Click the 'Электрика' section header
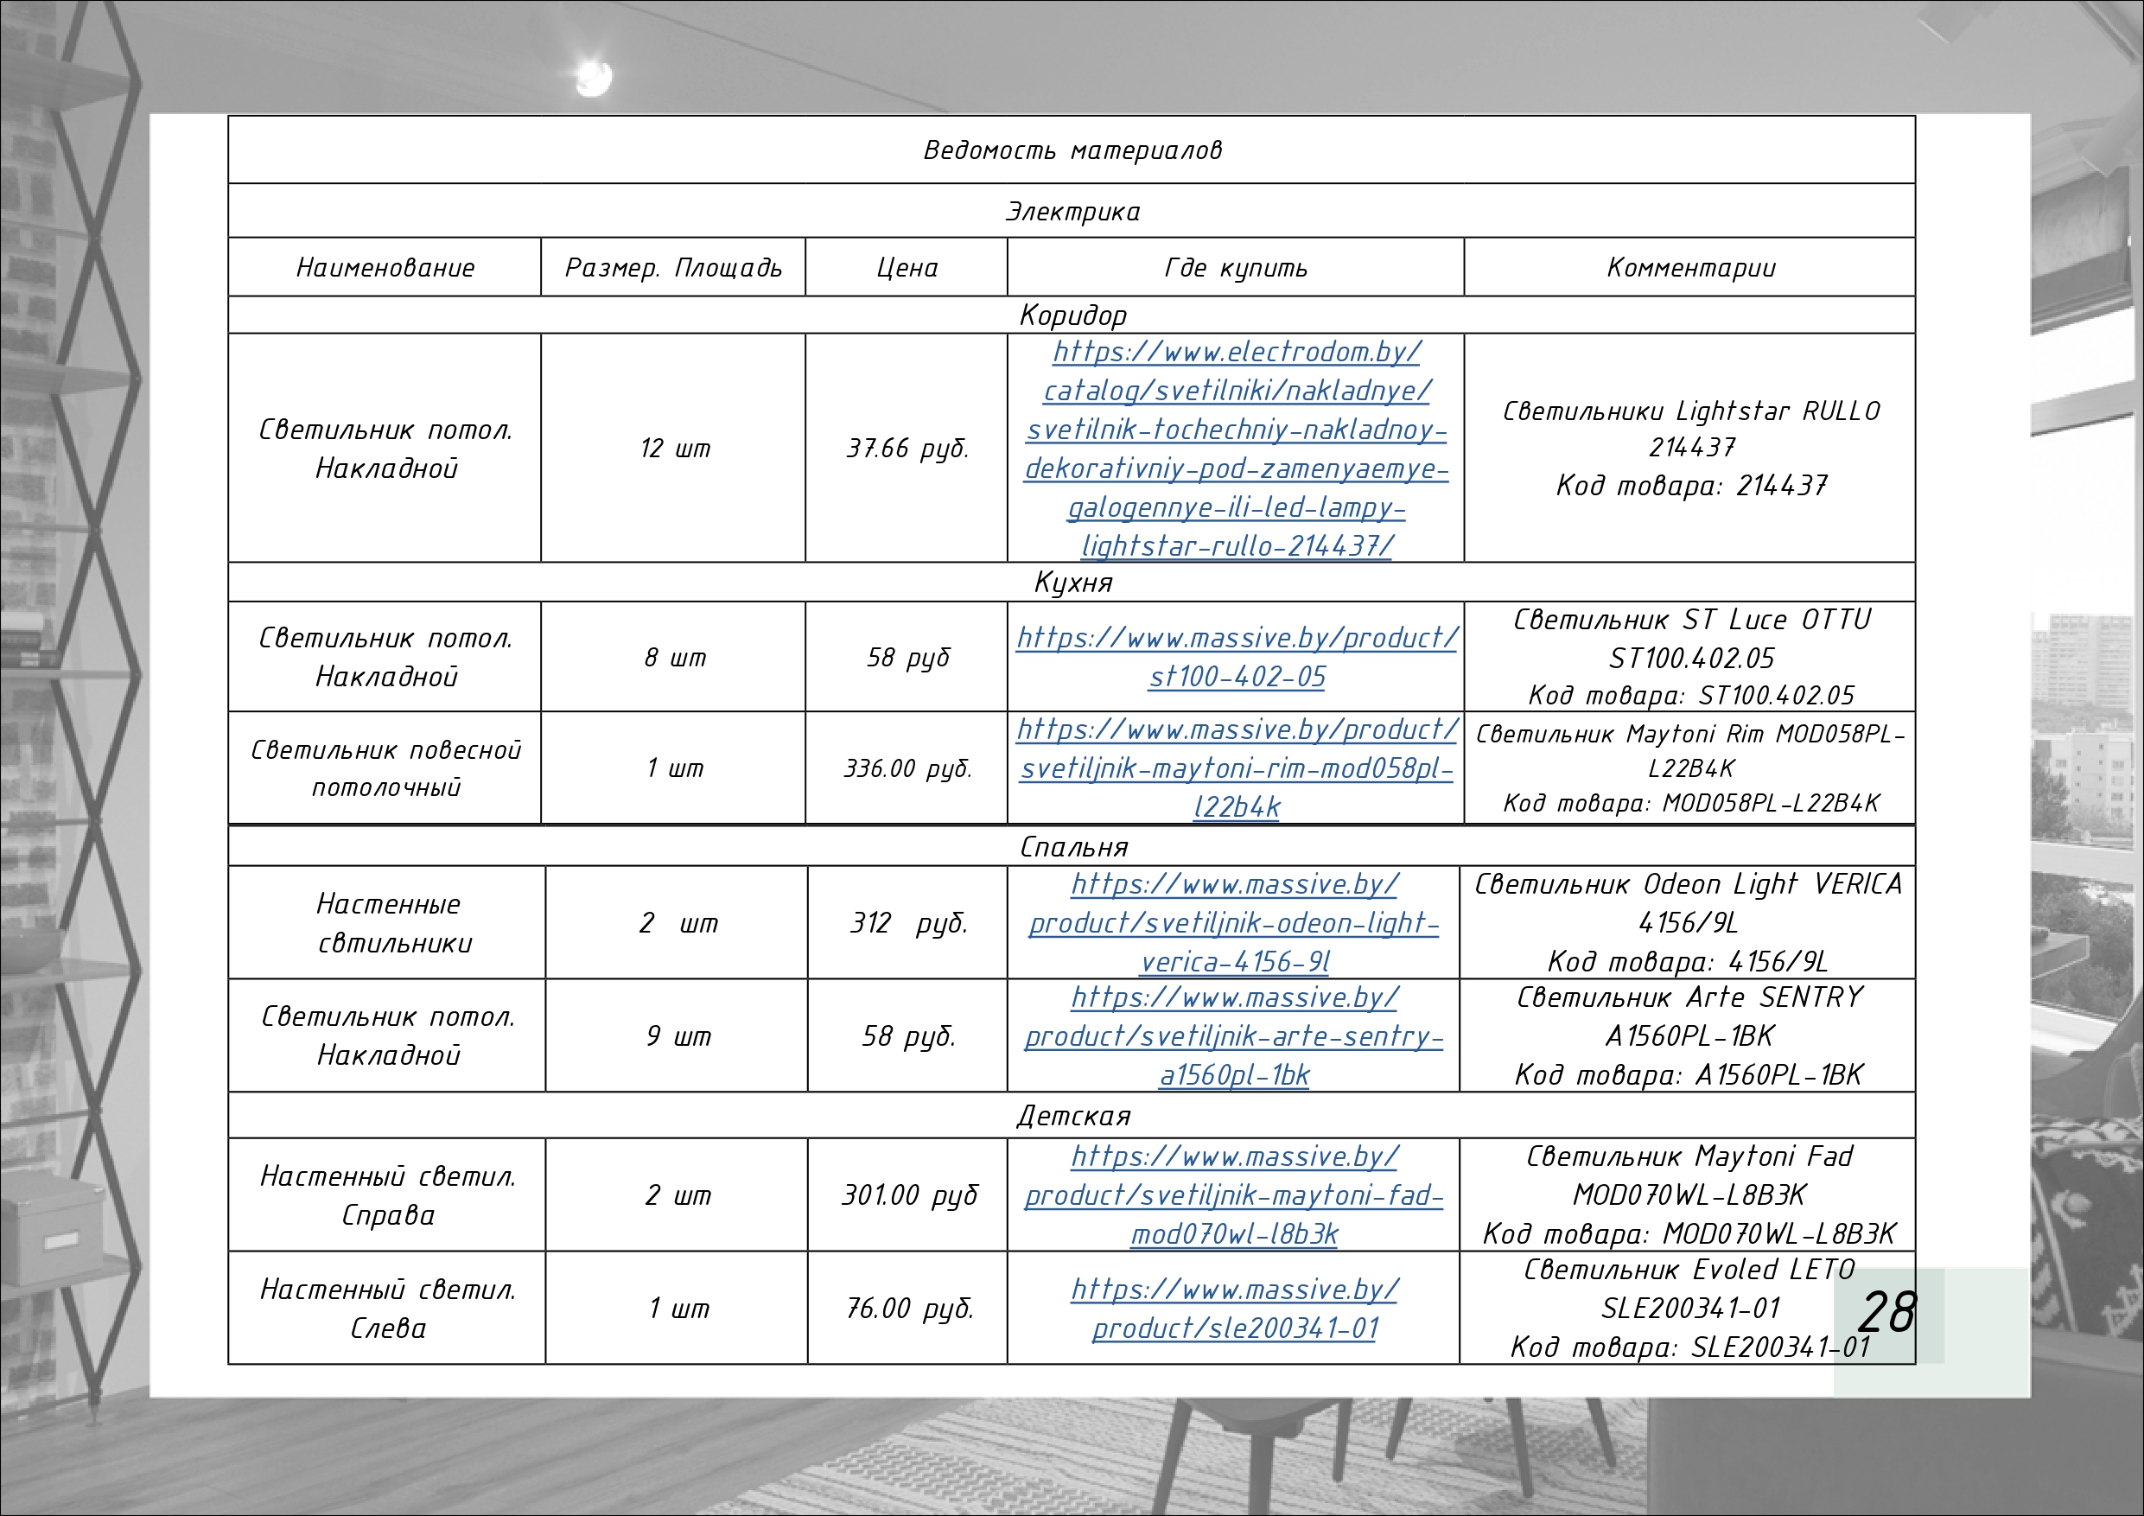The height and width of the screenshot is (1516, 2144). coord(1072,212)
